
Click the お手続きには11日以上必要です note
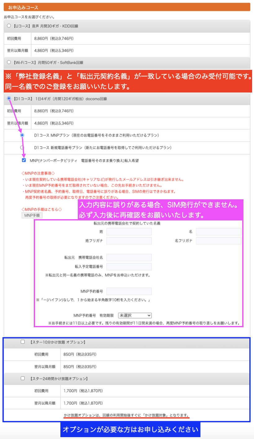pyautogui.click(x=144, y=323)
